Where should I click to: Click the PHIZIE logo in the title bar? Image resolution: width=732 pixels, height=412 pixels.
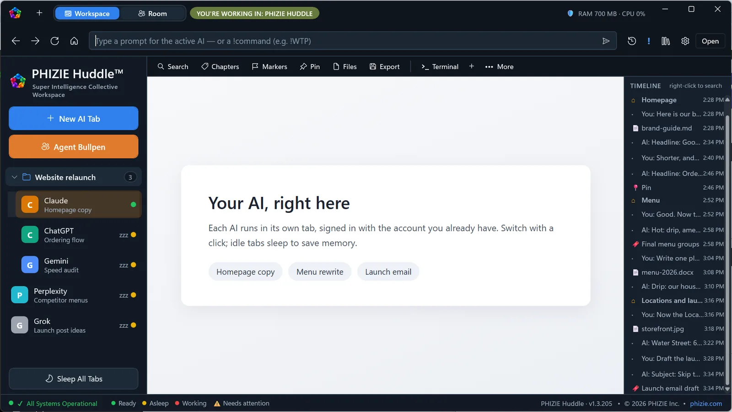click(x=15, y=13)
